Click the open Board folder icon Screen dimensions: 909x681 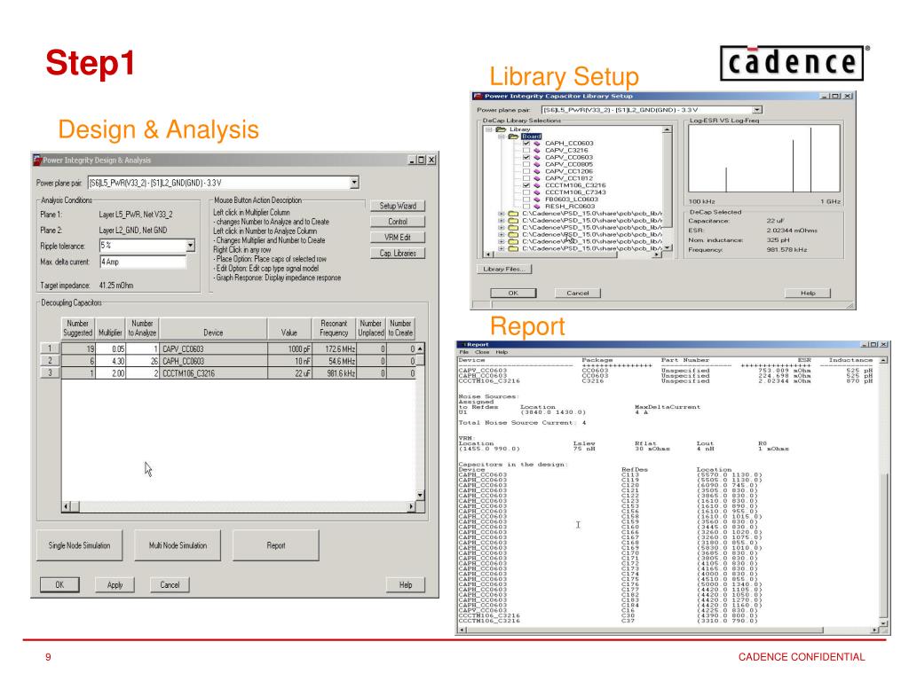[513, 137]
